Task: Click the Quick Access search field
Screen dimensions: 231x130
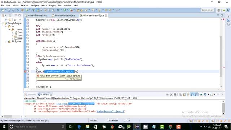Action: [x=208, y=10]
